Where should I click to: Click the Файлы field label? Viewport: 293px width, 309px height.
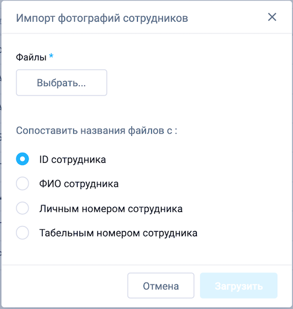[x=31, y=57]
